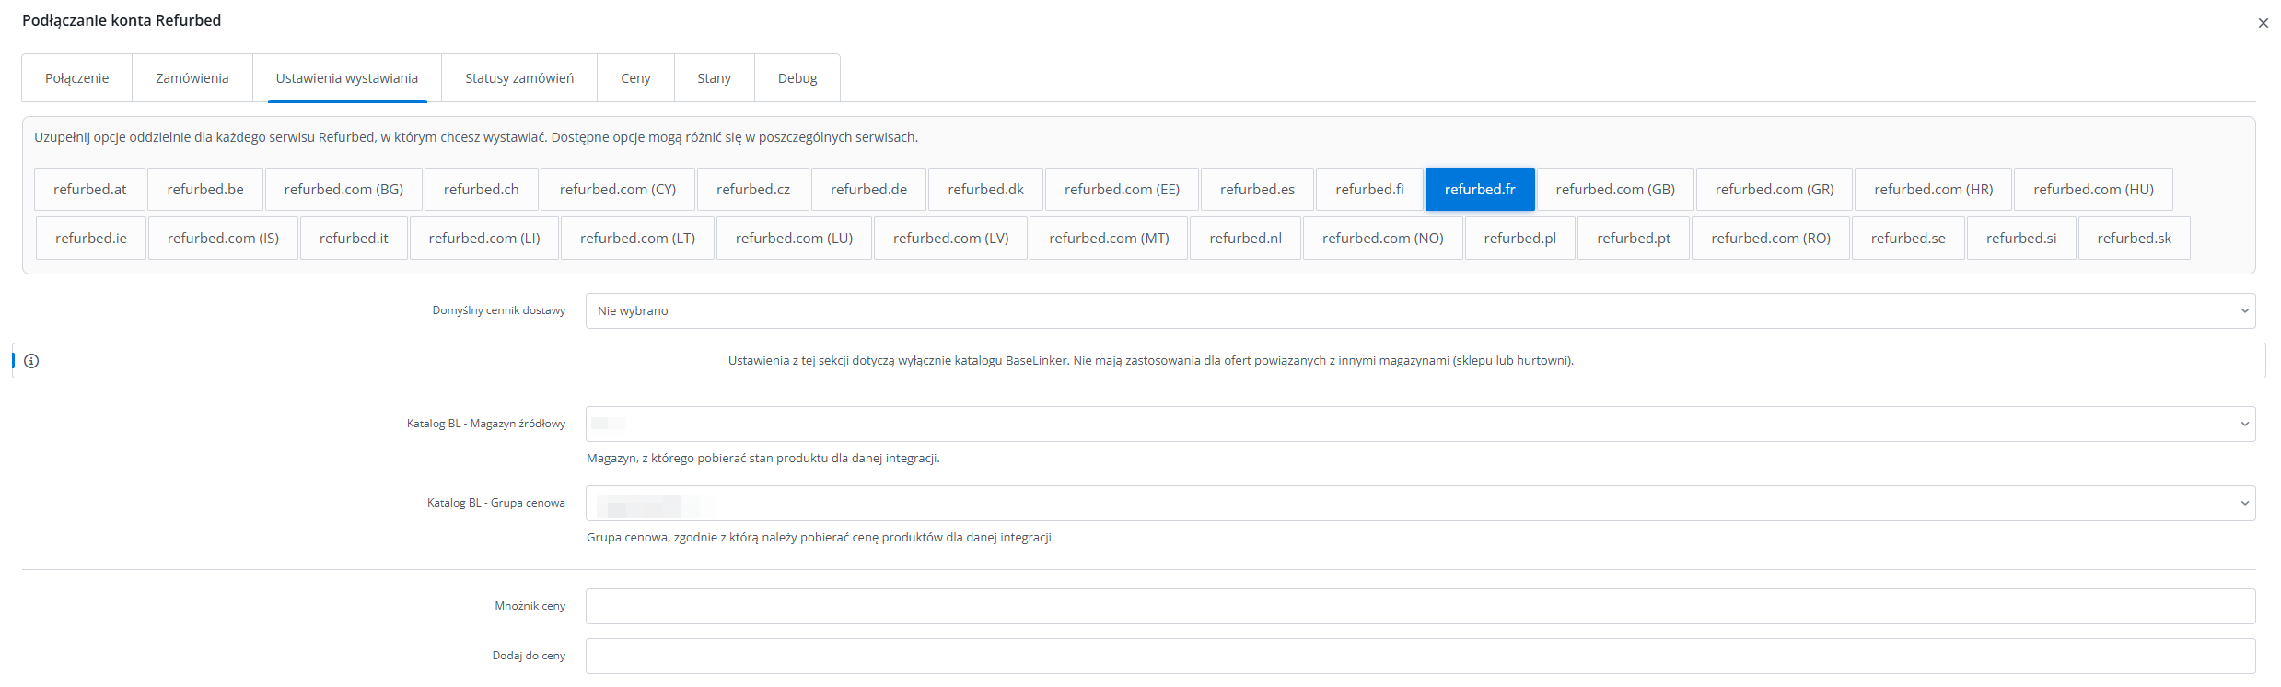Screen dimensions: 2281x687
Task: Select the refurbed.ie marketplace
Action: click(x=91, y=239)
